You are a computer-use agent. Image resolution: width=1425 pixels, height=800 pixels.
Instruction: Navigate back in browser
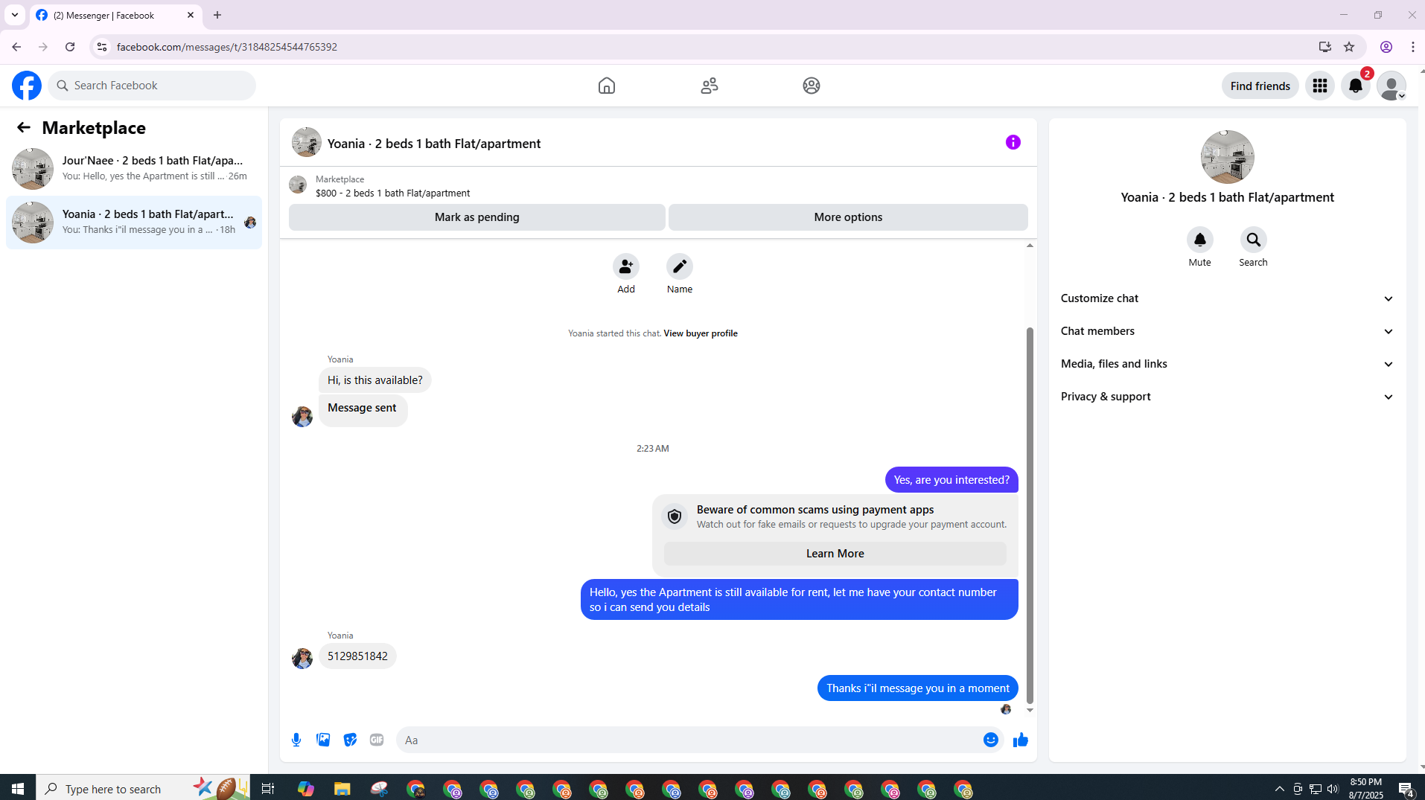point(16,47)
